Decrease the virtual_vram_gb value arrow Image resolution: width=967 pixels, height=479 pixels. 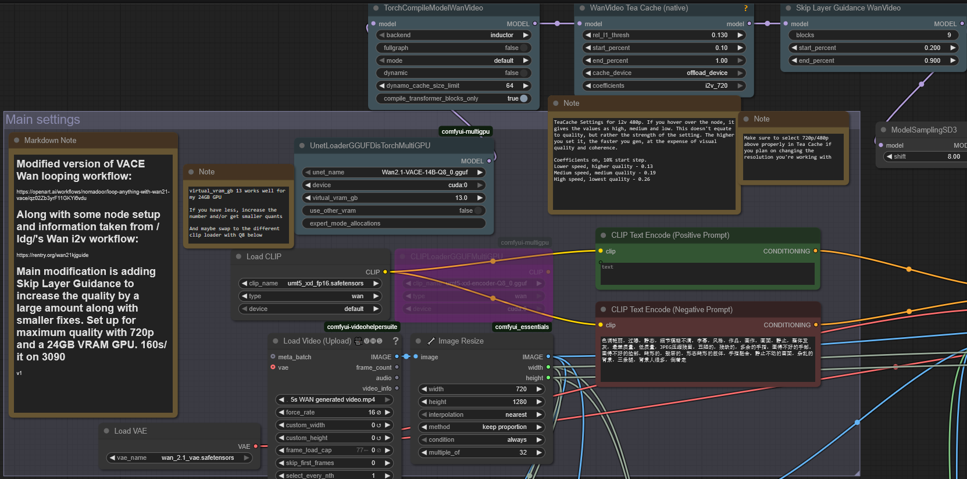pos(307,198)
